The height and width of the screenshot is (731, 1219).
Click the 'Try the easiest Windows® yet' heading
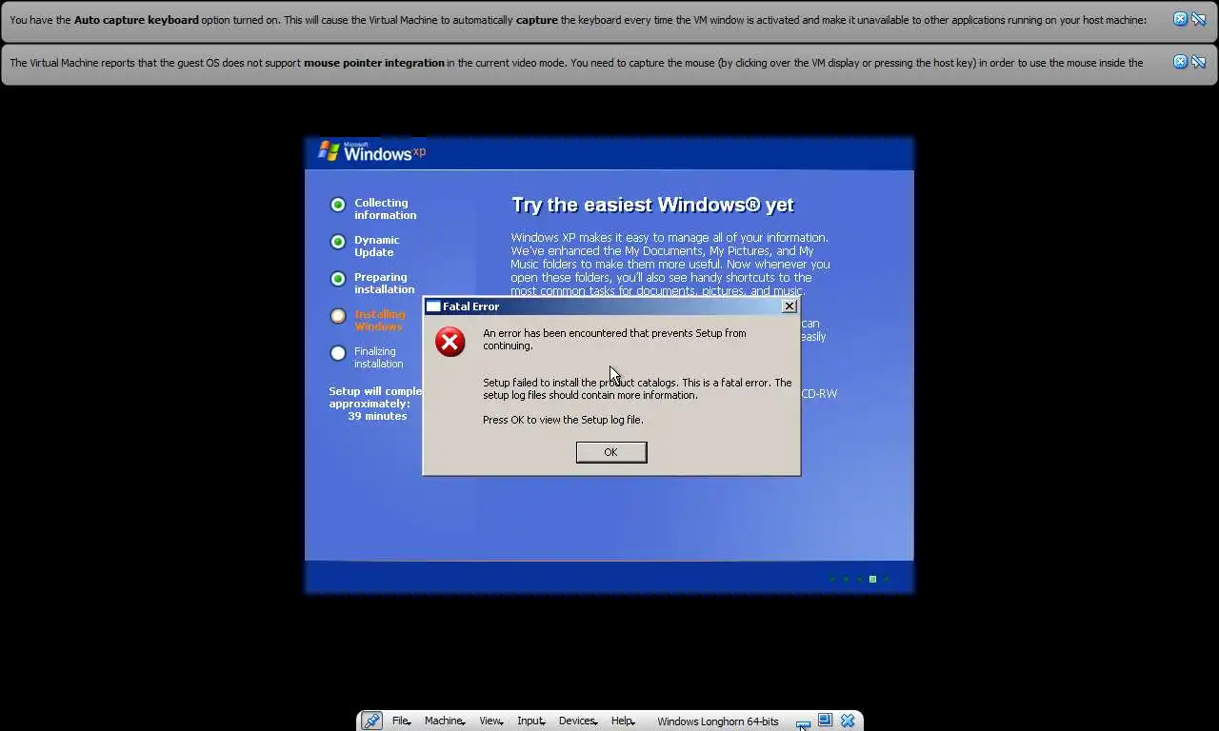[x=652, y=205]
